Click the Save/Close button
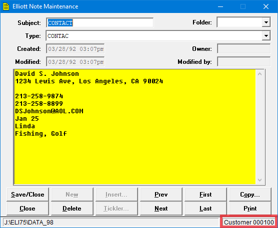Viewport: 278px width, 228px height. click(x=27, y=195)
